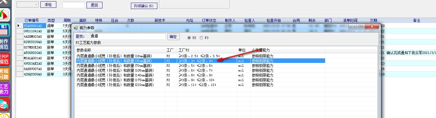Screen dimensions: 436x118
Task: Click the value ≥3条、2.5；≤2条、3.5
Action: [200, 56]
